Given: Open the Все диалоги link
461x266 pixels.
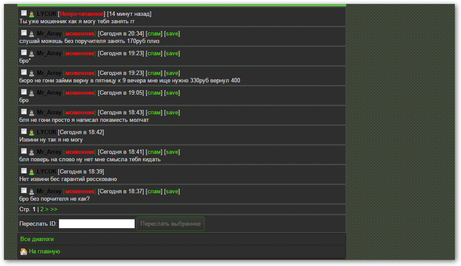Looking at the screenshot, I should tap(37, 239).
